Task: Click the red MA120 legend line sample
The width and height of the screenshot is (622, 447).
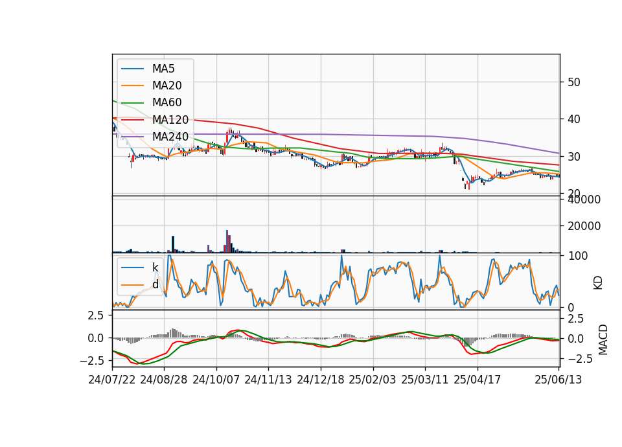Action: 132,120
